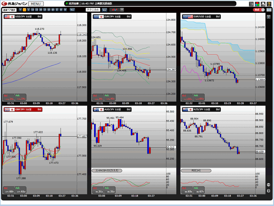
Task: Click the Ask price box in EUR/USD chart
Action: (x=199, y=97)
